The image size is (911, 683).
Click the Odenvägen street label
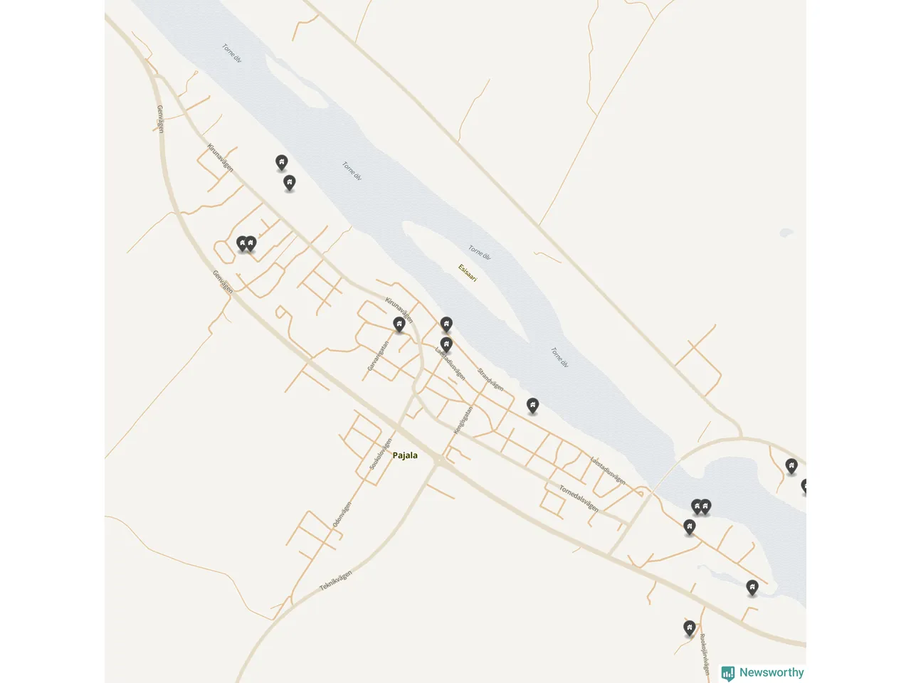pyautogui.click(x=342, y=514)
